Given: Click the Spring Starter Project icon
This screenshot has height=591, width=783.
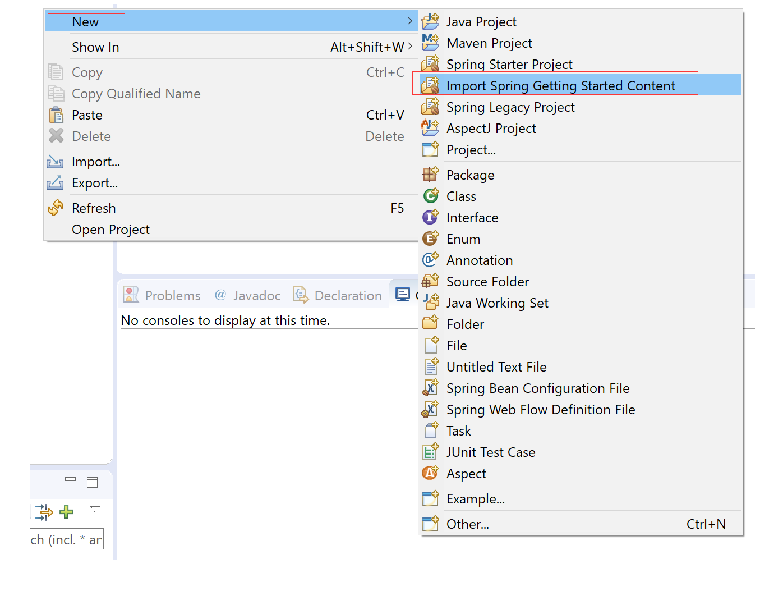Looking at the screenshot, I should 431,64.
